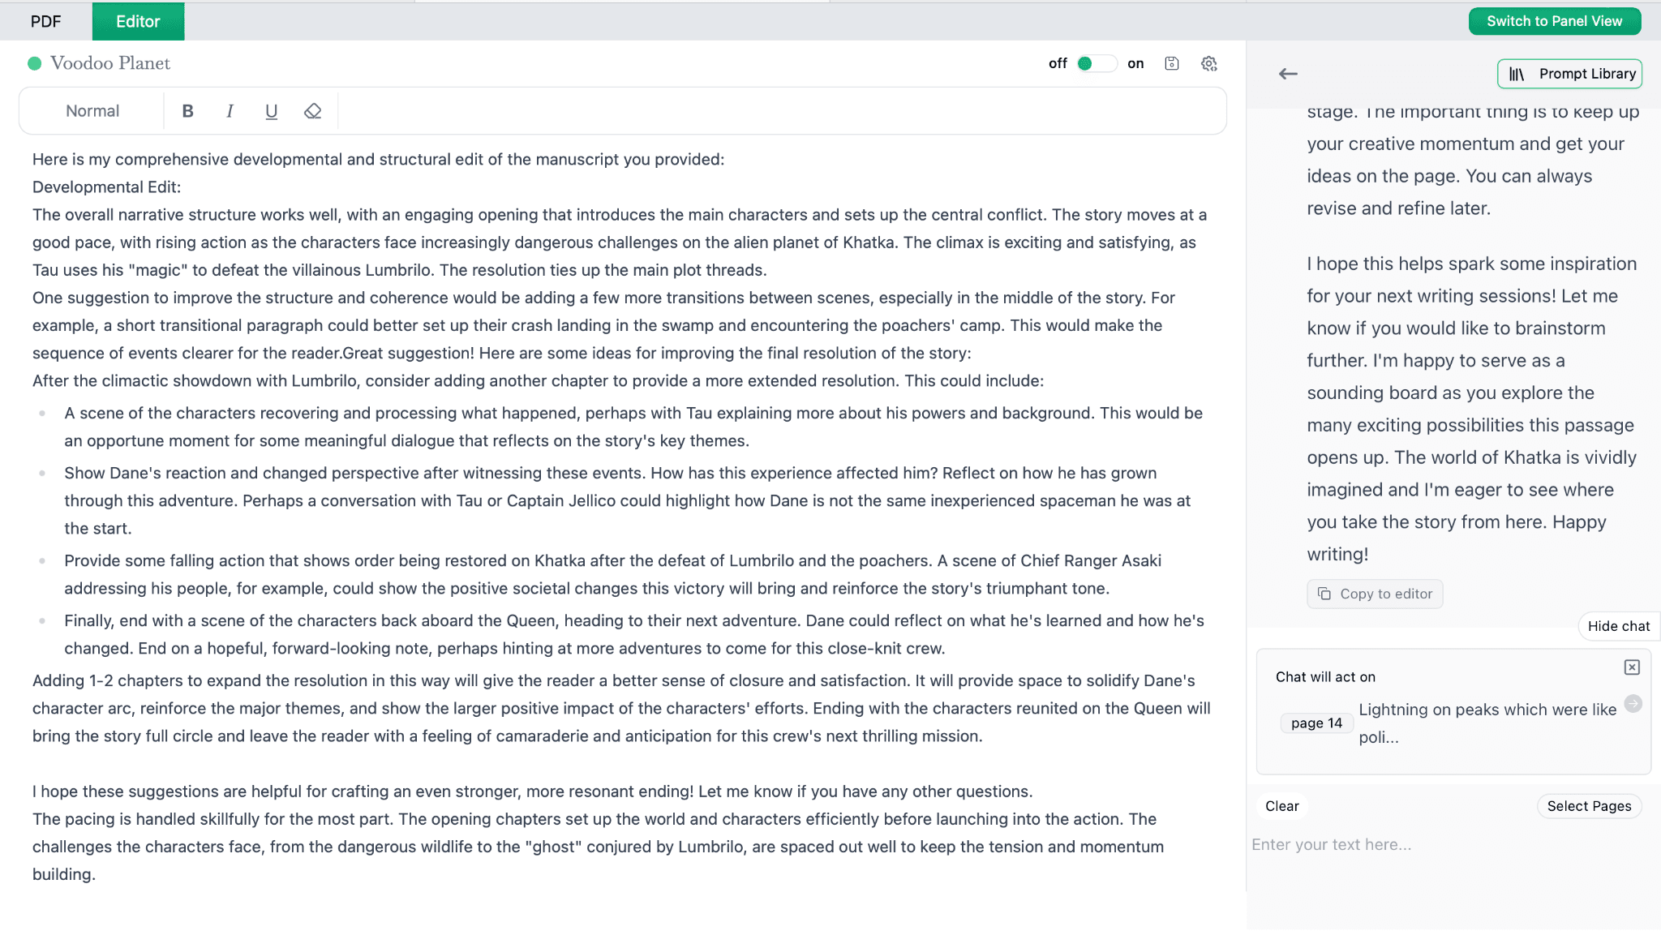The width and height of the screenshot is (1661, 948).
Task: Clear the chat history
Action: 1281,806
